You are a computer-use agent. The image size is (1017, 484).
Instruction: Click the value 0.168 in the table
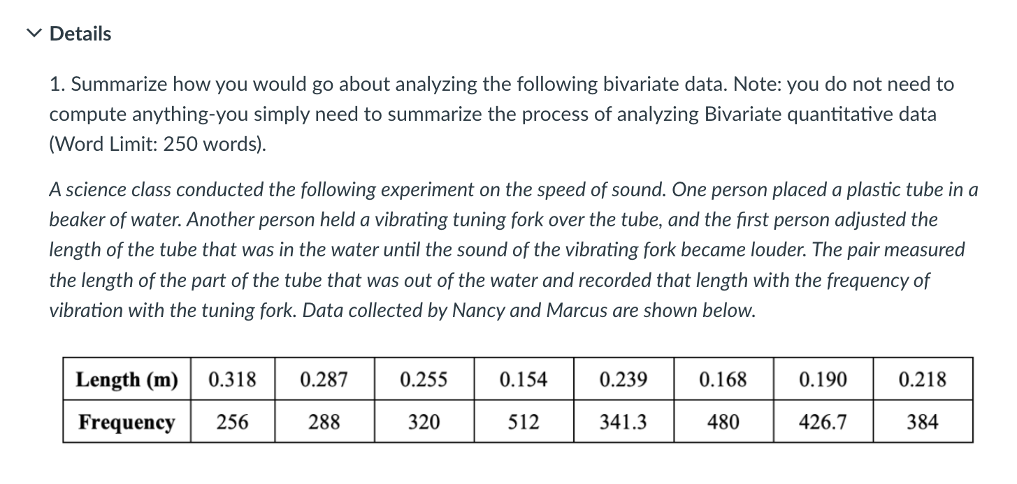click(723, 381)
